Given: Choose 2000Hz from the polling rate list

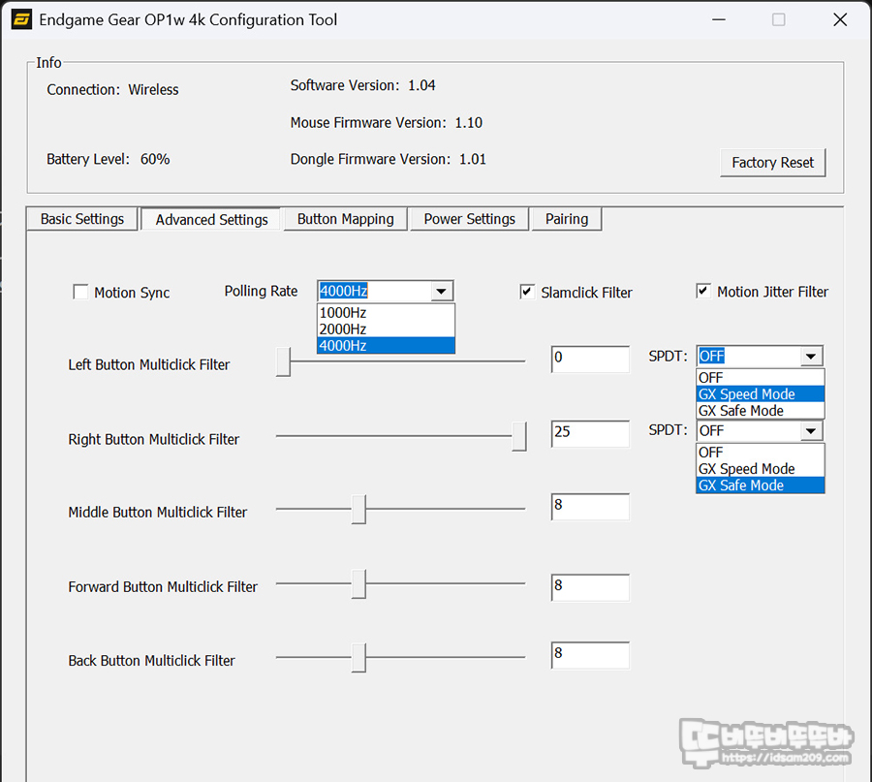Looking at the screenshot, I should [386, 329].
